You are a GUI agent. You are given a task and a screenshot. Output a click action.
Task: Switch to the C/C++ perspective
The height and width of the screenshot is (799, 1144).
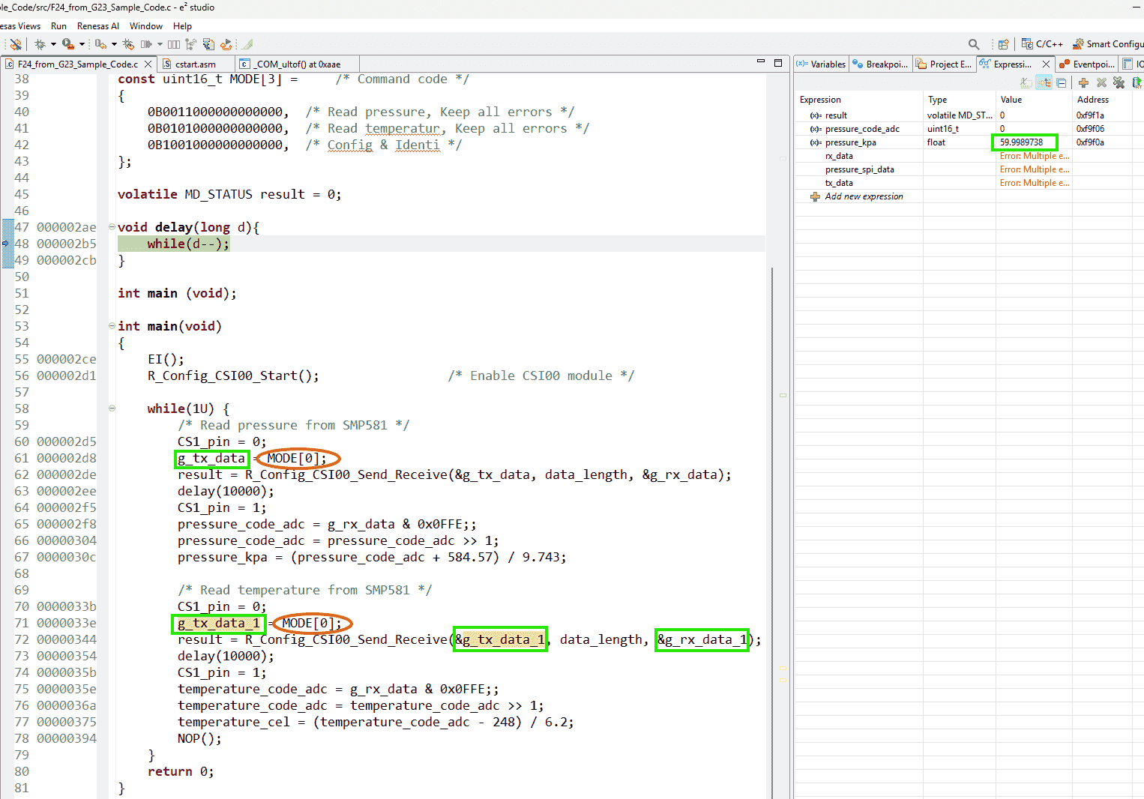[x=1042, y=44]
